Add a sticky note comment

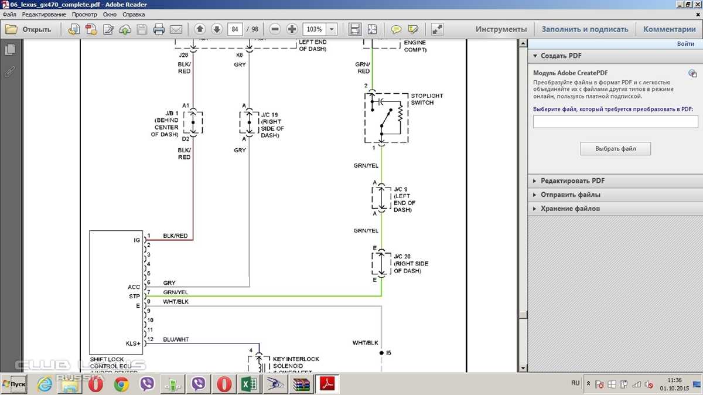(396, 29)
